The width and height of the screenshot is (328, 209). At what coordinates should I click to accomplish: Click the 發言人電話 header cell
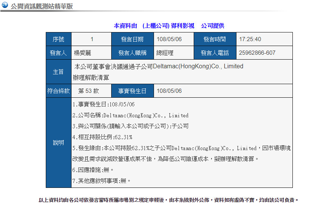[215, 53]
